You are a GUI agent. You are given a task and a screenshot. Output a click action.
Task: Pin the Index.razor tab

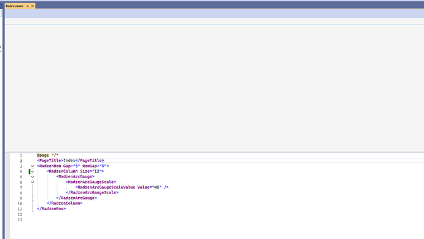[x=28, y=6]
